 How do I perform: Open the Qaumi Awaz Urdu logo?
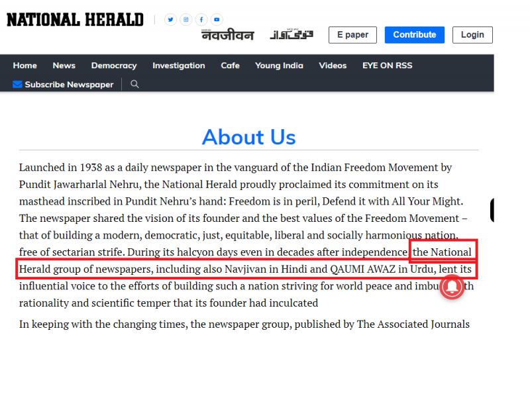point(291,34)
